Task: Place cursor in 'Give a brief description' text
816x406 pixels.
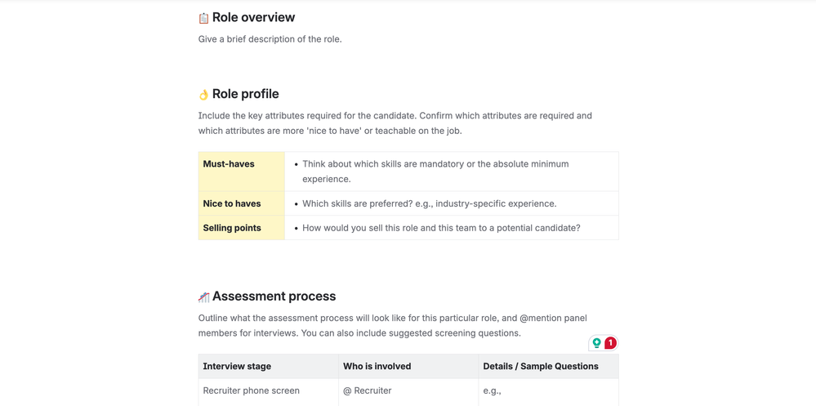Action: (270, 39)
